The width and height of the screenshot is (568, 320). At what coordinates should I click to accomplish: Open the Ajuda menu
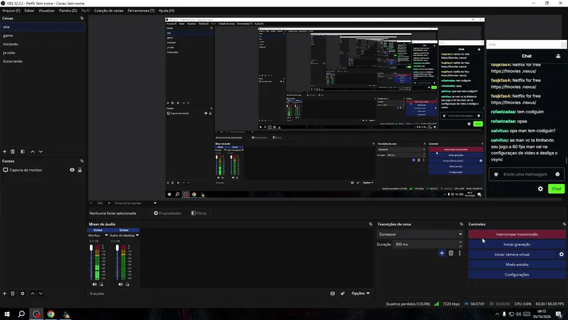[166, 11]
